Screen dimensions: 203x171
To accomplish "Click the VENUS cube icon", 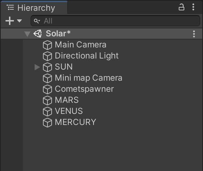I will pos(47,111).
